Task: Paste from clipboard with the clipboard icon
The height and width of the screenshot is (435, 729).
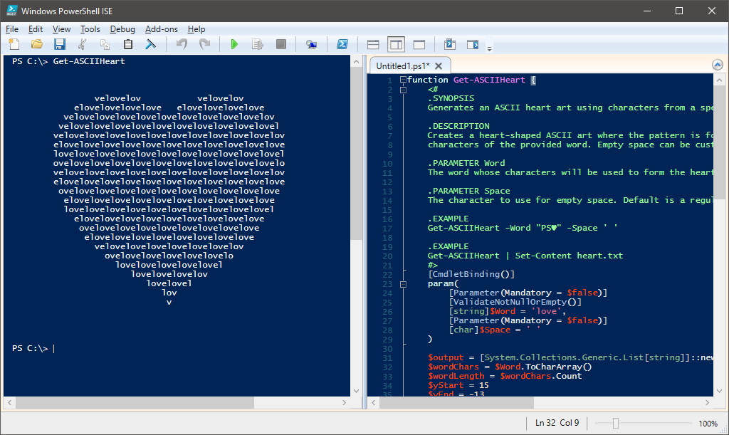Action: [x=128, y=44]
